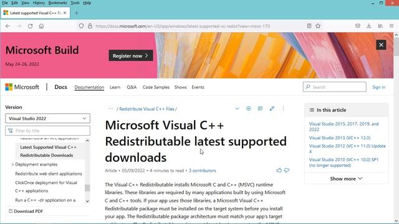Dismiss the Microsoft Build banner

(381, 45)
